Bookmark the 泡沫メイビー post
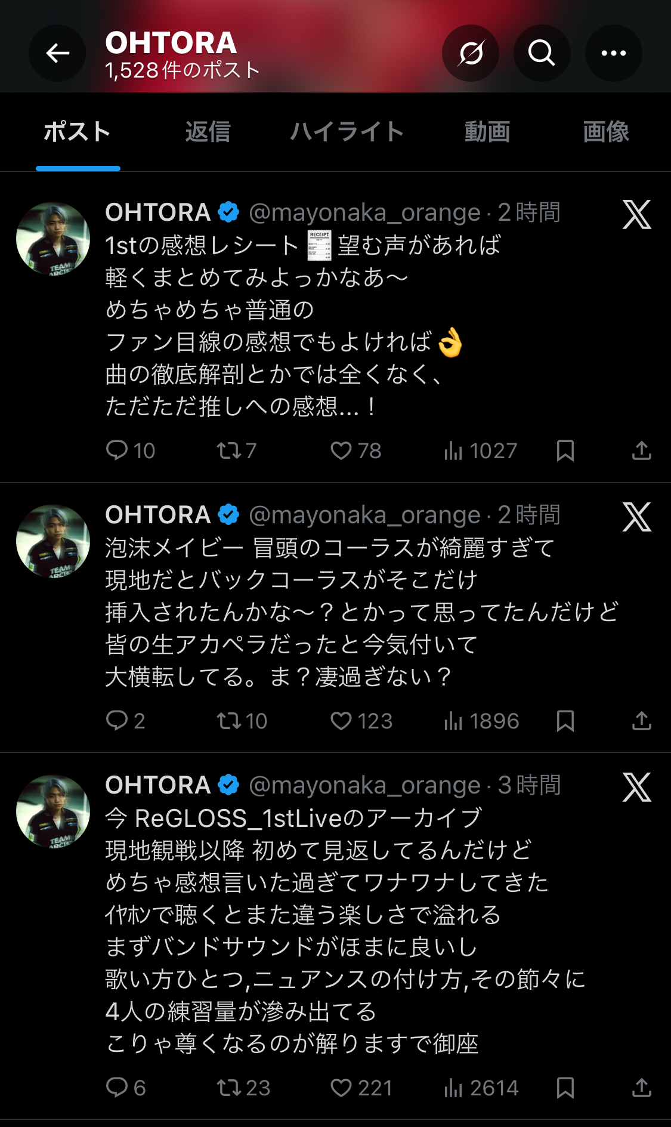 click(565, 721)
